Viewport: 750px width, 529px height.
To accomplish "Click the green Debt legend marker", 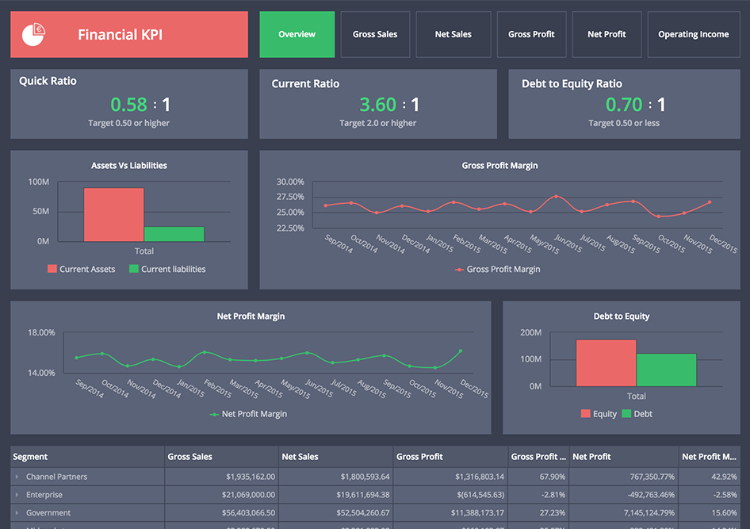I will [626, 413].
